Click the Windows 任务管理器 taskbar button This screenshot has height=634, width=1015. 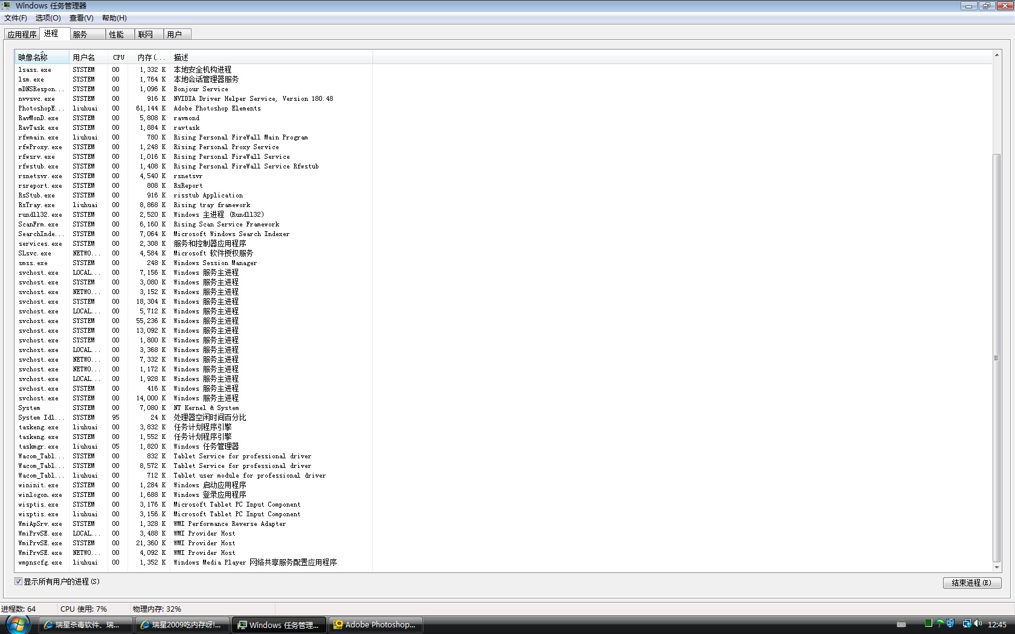(x=279, y=625)
